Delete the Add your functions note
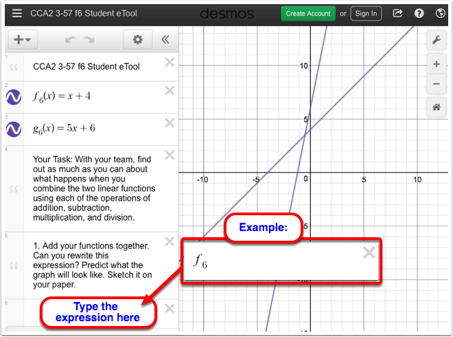Screen dimensions: 453x337 click(170, 241)
